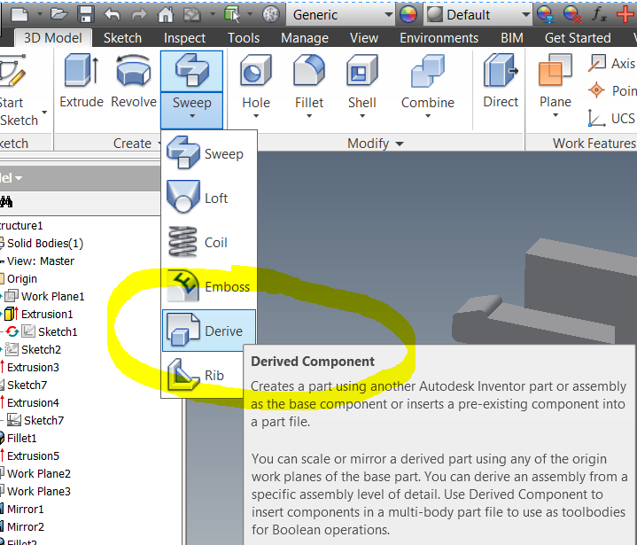Viewport: 637px width, 545px height.
Task: Select Work Plane3 in the browser
Action: click(39, 491)
